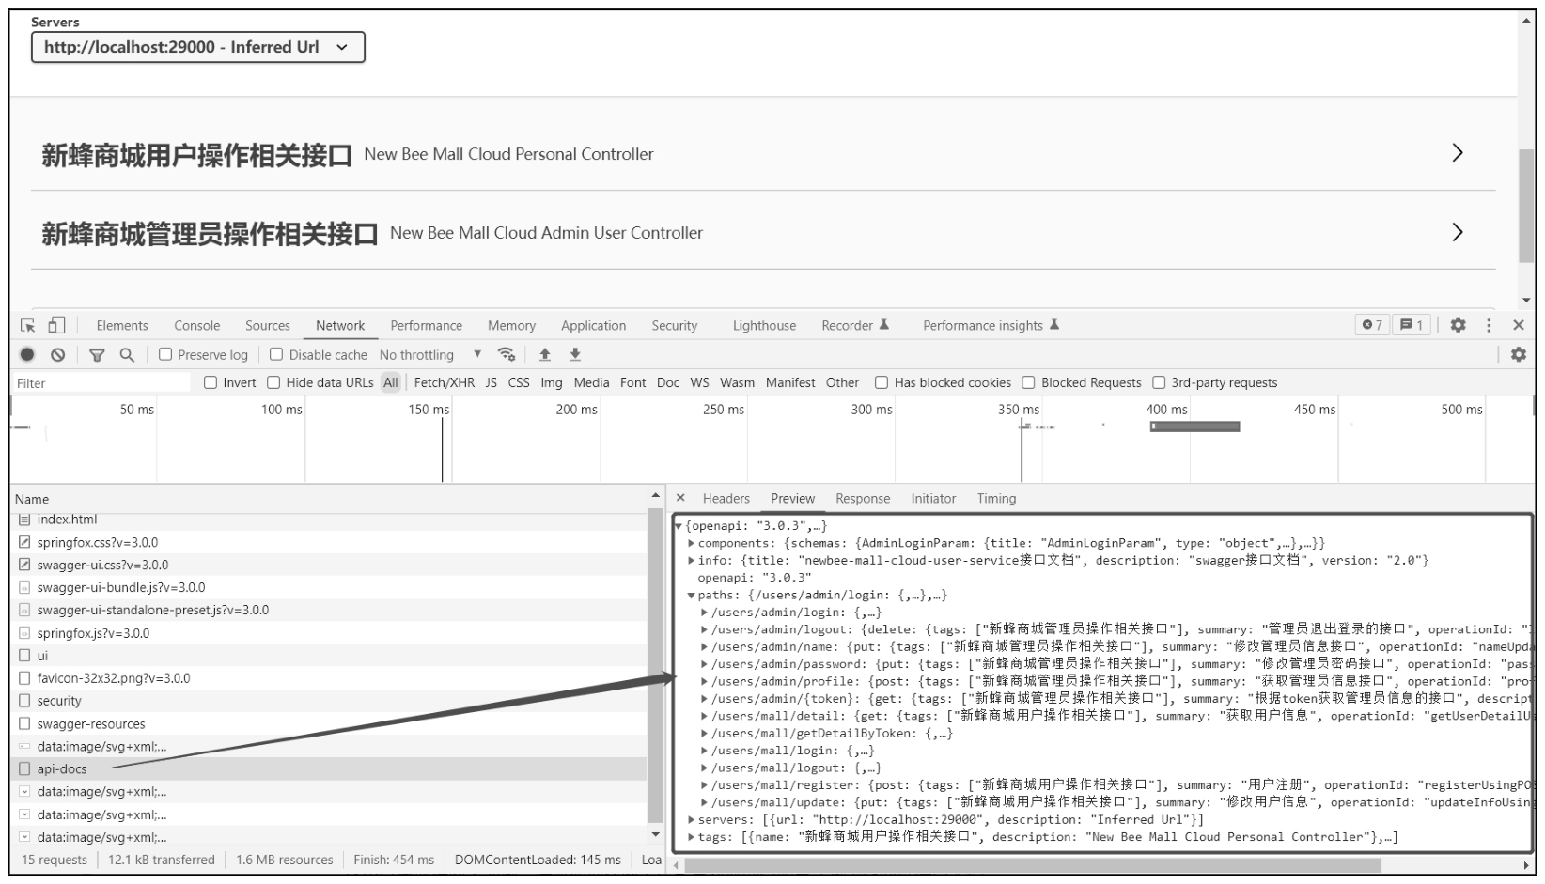The image size is (1545, 884).
Task: Show the 1 issue counter
Action: [x=1412, y=325]
